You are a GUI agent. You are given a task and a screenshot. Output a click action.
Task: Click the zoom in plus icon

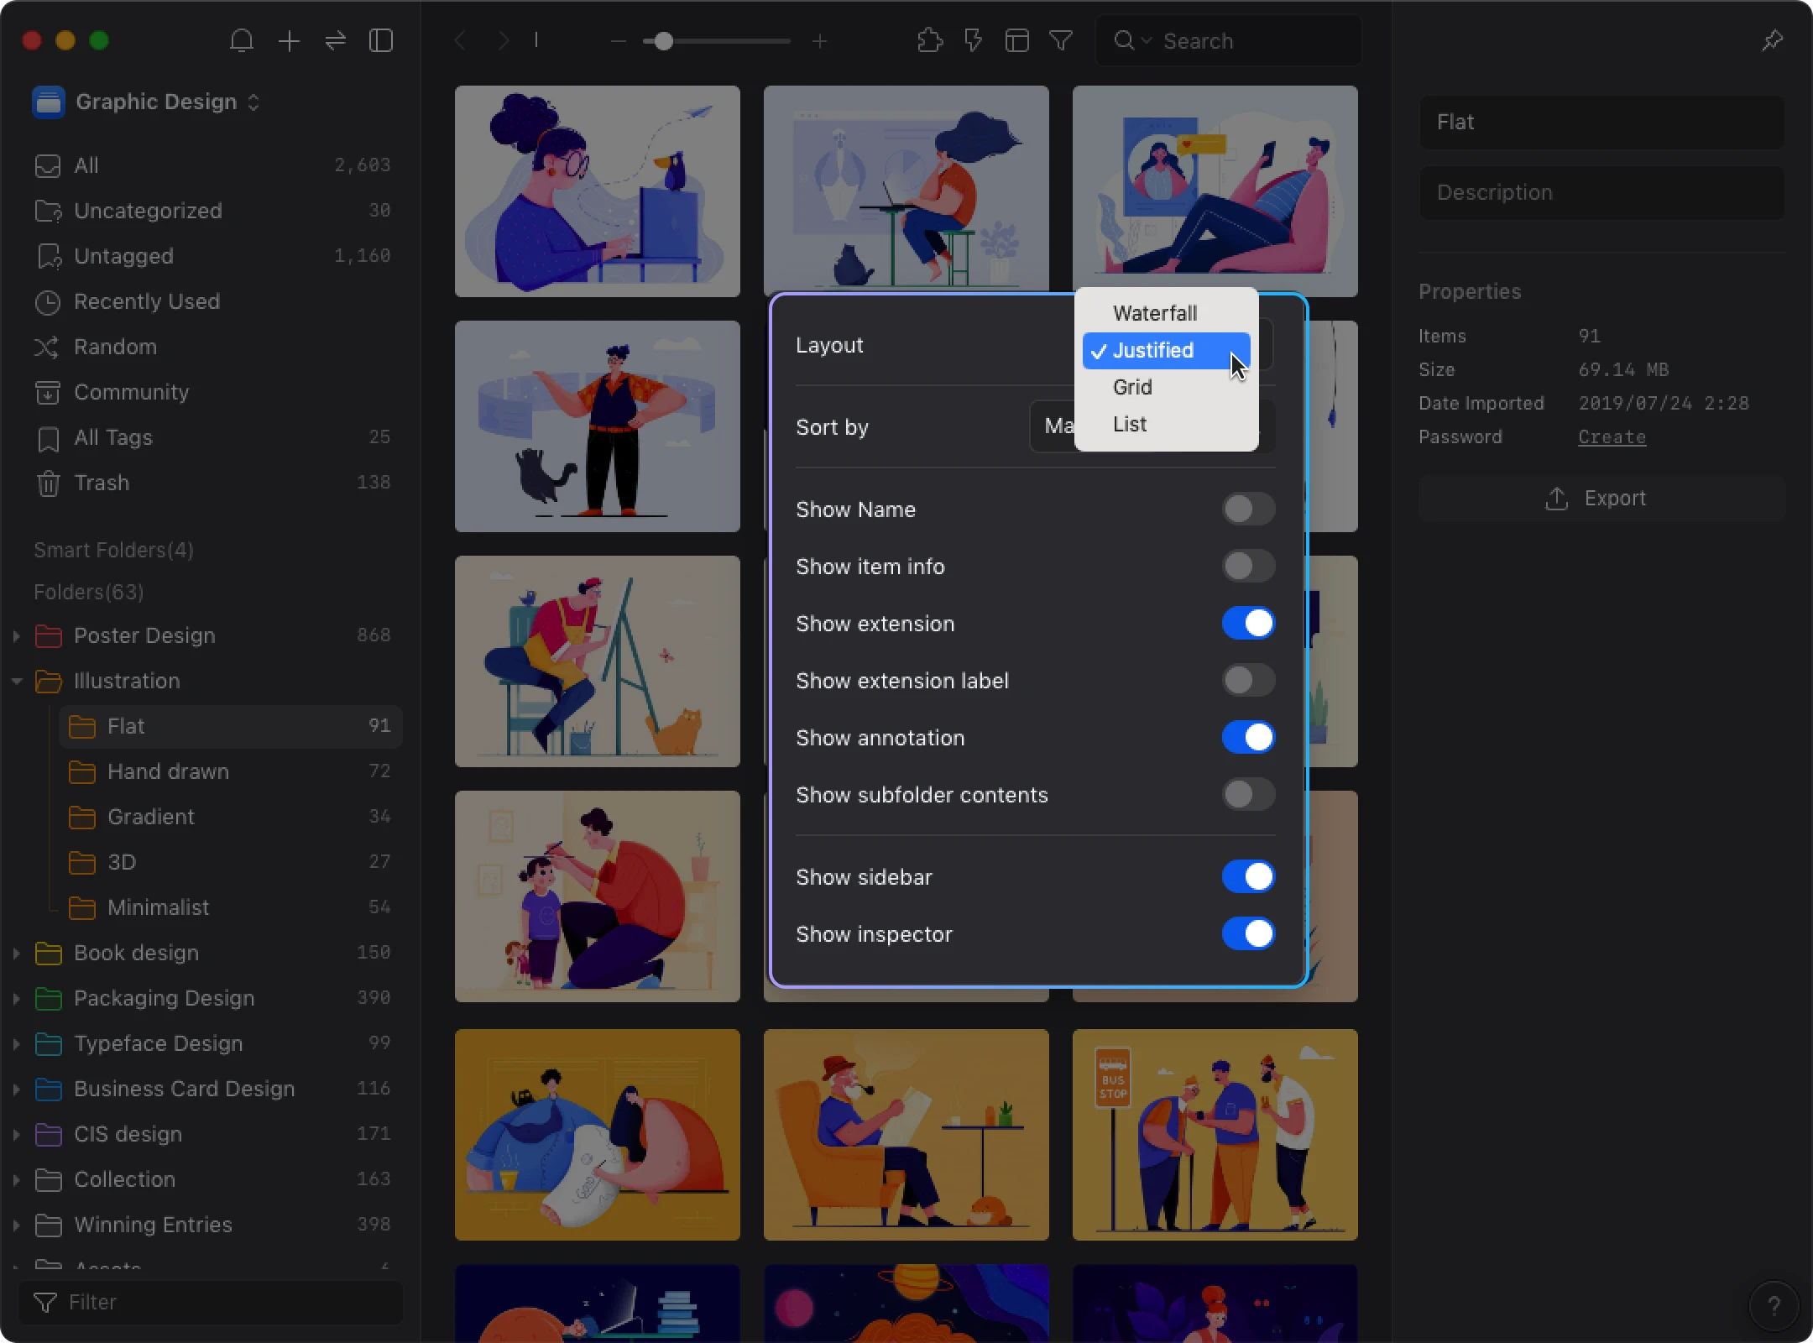click(820, 40)
